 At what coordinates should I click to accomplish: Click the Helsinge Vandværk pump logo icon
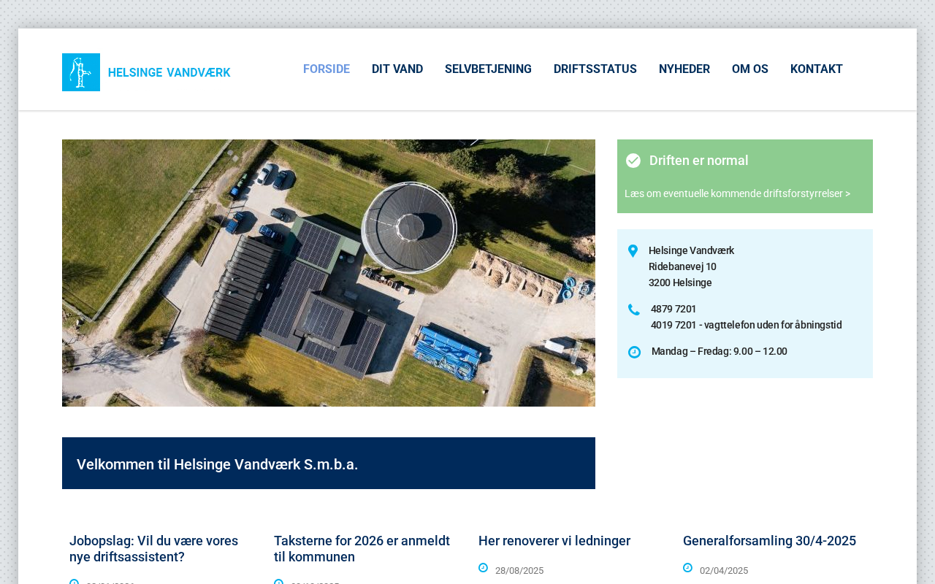[81, 72]
